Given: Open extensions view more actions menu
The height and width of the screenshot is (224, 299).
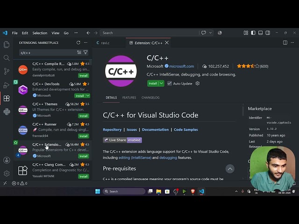Looking at the screenshot, I should pos(85,42).
